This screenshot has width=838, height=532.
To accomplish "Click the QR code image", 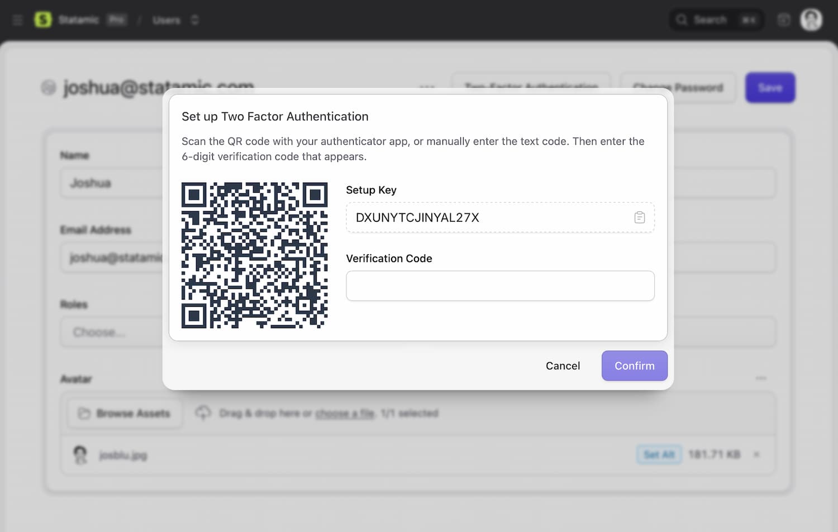I will 254,255.
